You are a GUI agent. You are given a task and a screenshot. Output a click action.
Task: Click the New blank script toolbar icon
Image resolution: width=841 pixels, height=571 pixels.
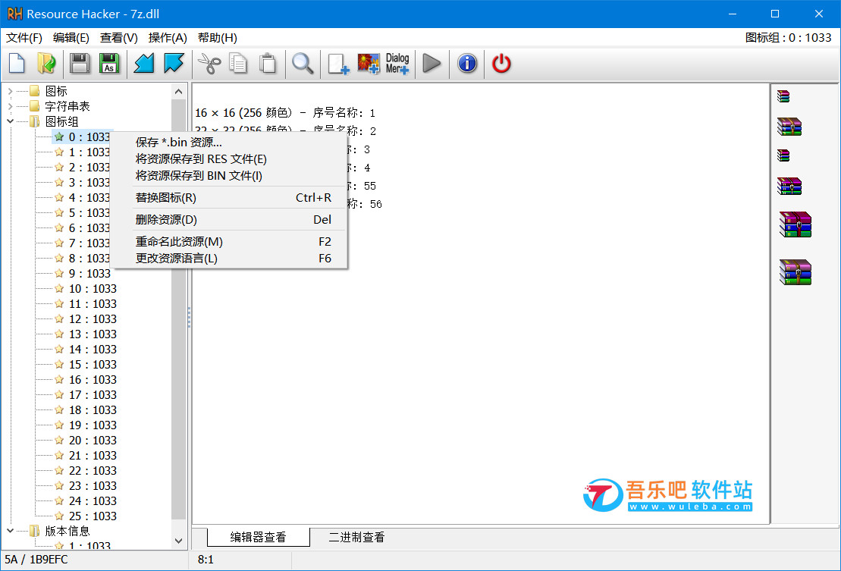click(x=17, y=64)
